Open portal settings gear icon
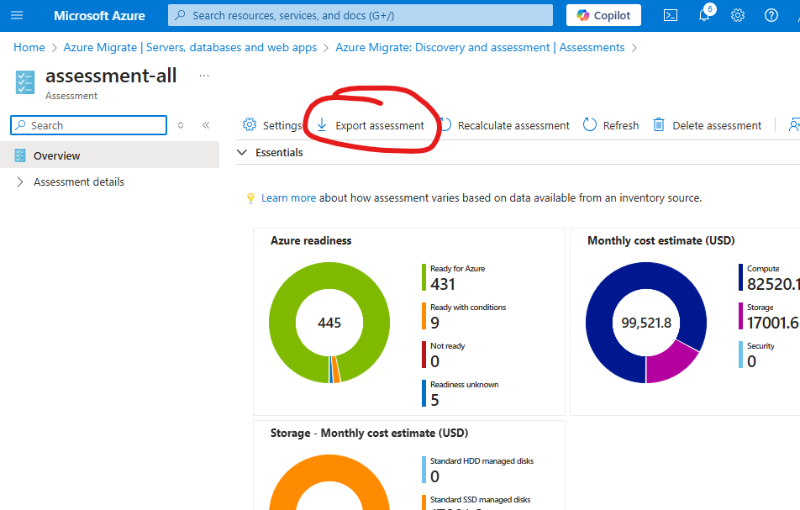Image resolution: width=800 pixels, height=510 pixels. (x=738, y=15)
